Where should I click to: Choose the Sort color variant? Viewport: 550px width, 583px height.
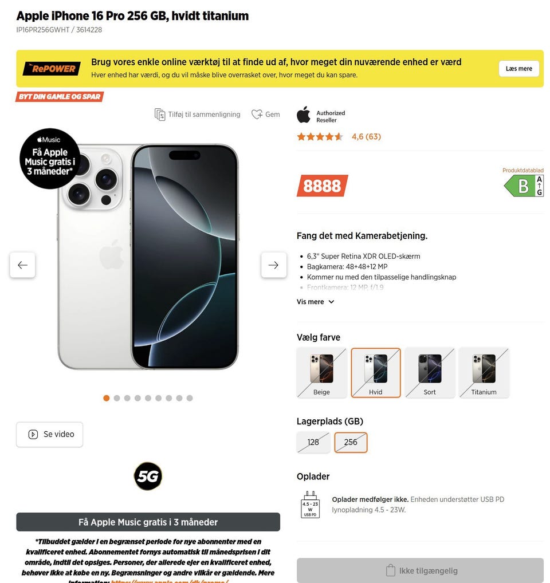(430, 373)
